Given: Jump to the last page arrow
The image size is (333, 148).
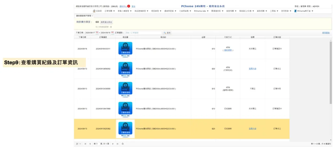Looking at the screenshot, I should 117,143.
